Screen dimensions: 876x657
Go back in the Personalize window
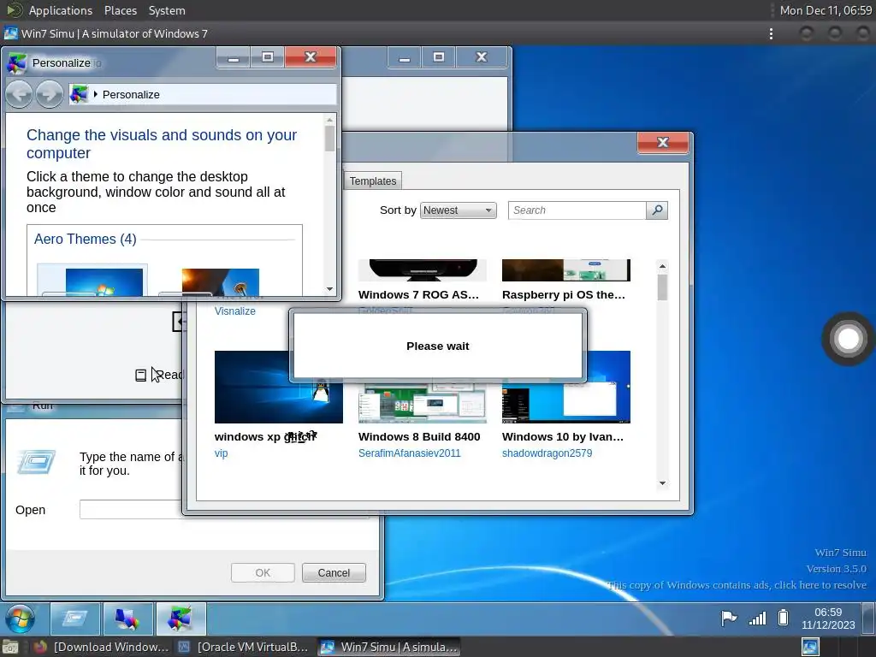(20, 94)
